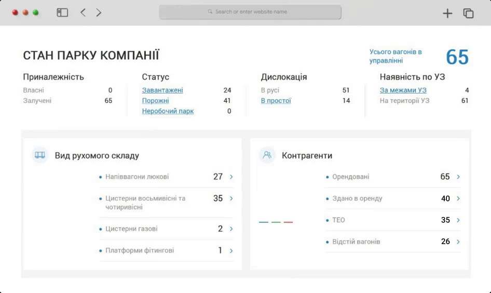
Task: Expand Орендовані row chevron
Action: pyautogui.click(x=458, y=177)
